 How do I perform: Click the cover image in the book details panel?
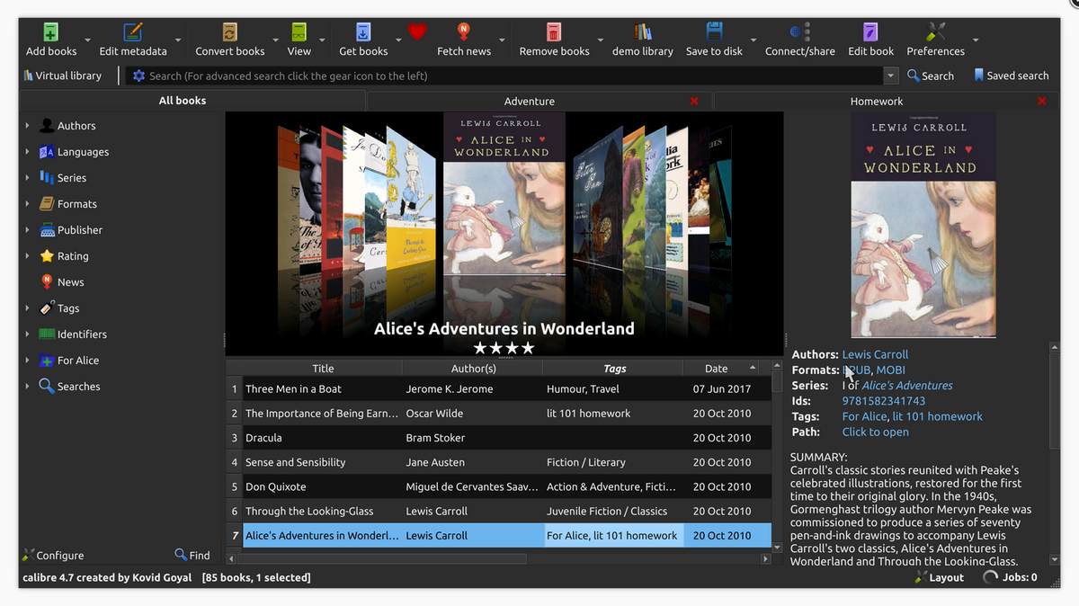pyautogui.click(x=923, y=225)
